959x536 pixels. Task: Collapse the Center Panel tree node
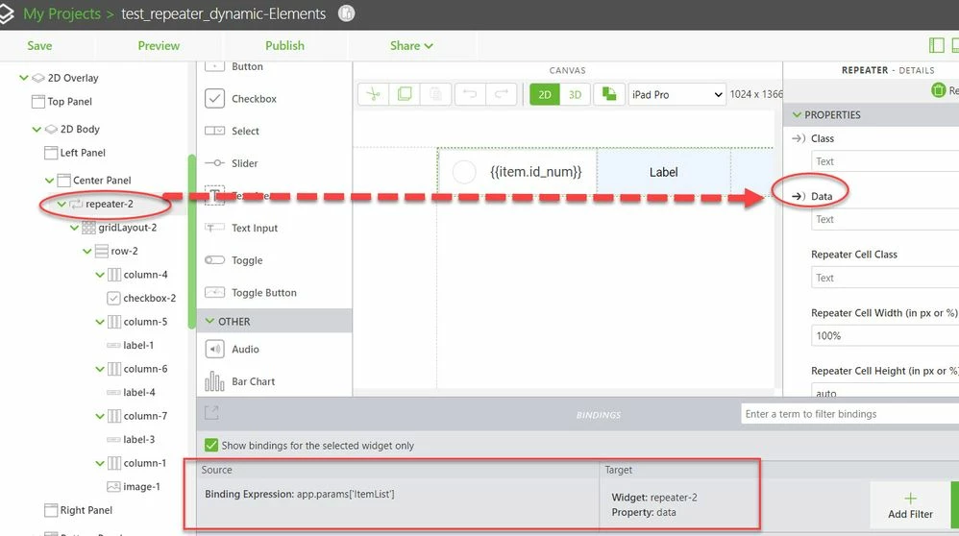point(50,181)
